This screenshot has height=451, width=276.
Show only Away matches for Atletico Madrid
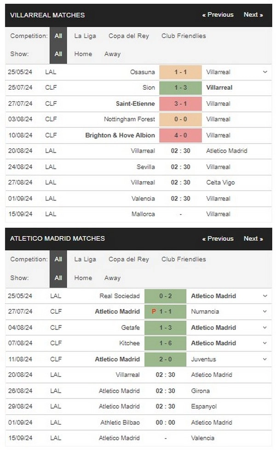coord(112,278)
